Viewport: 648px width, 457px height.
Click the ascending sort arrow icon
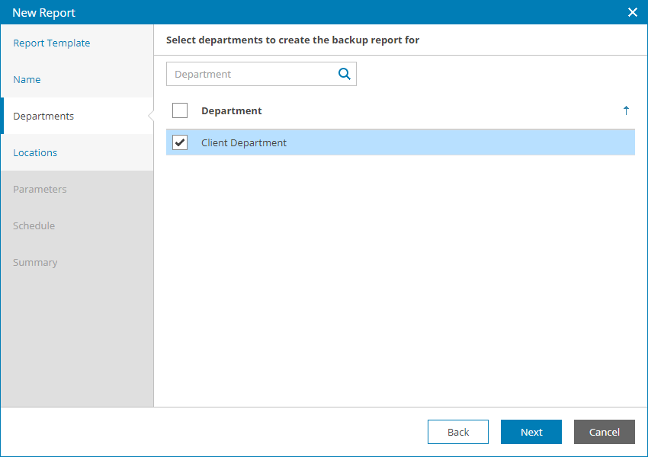coord(626,110)
